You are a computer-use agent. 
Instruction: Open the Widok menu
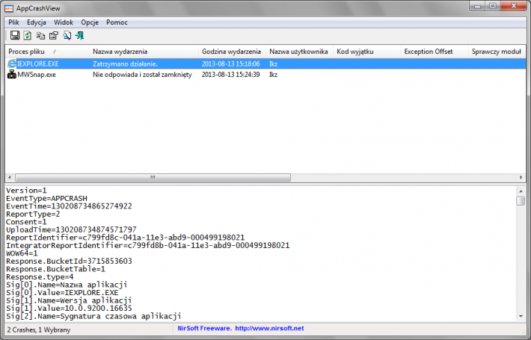click(x=64, y=22)
